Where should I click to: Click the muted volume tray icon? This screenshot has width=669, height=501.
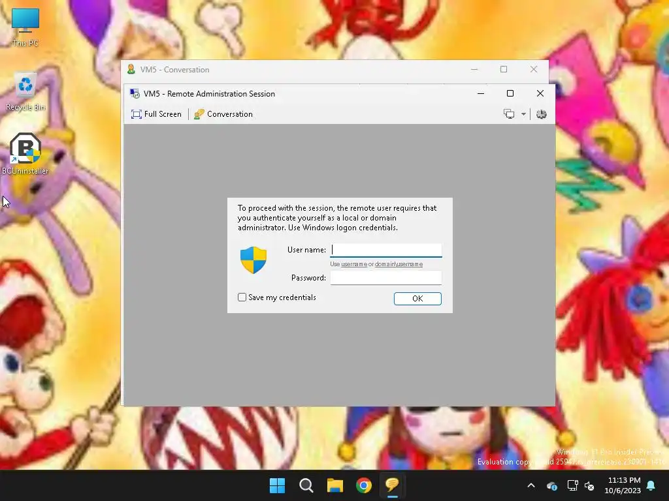pos(590,485)
